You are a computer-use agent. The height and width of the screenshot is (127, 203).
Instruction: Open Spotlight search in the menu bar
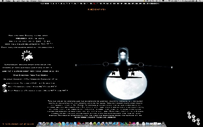(200, 1)
